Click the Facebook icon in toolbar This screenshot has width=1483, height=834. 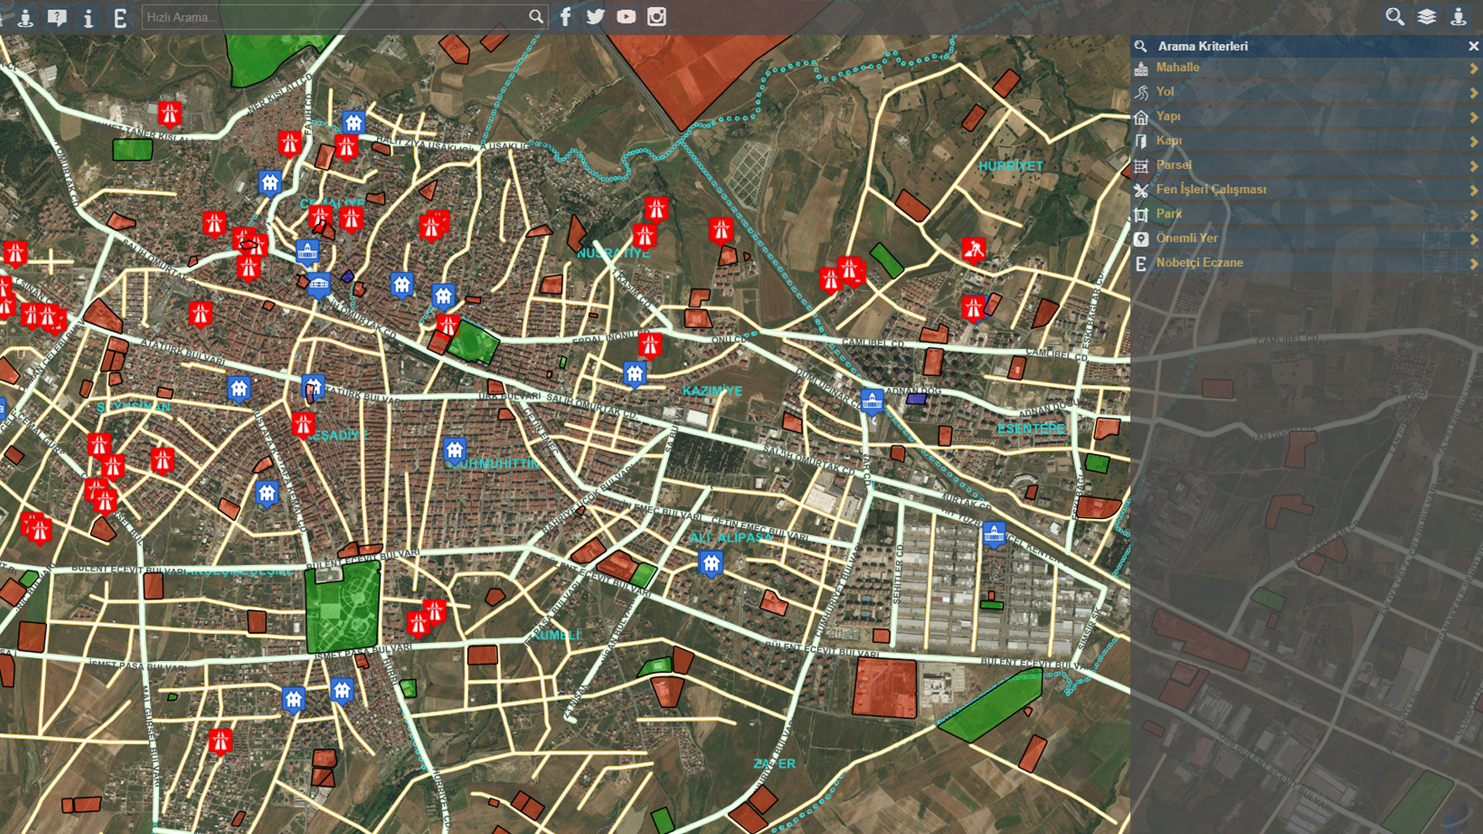565,17
